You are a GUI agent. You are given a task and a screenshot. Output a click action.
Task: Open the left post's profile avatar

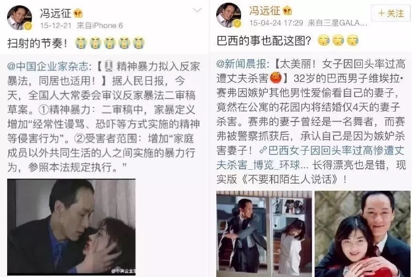coord(20,18)
